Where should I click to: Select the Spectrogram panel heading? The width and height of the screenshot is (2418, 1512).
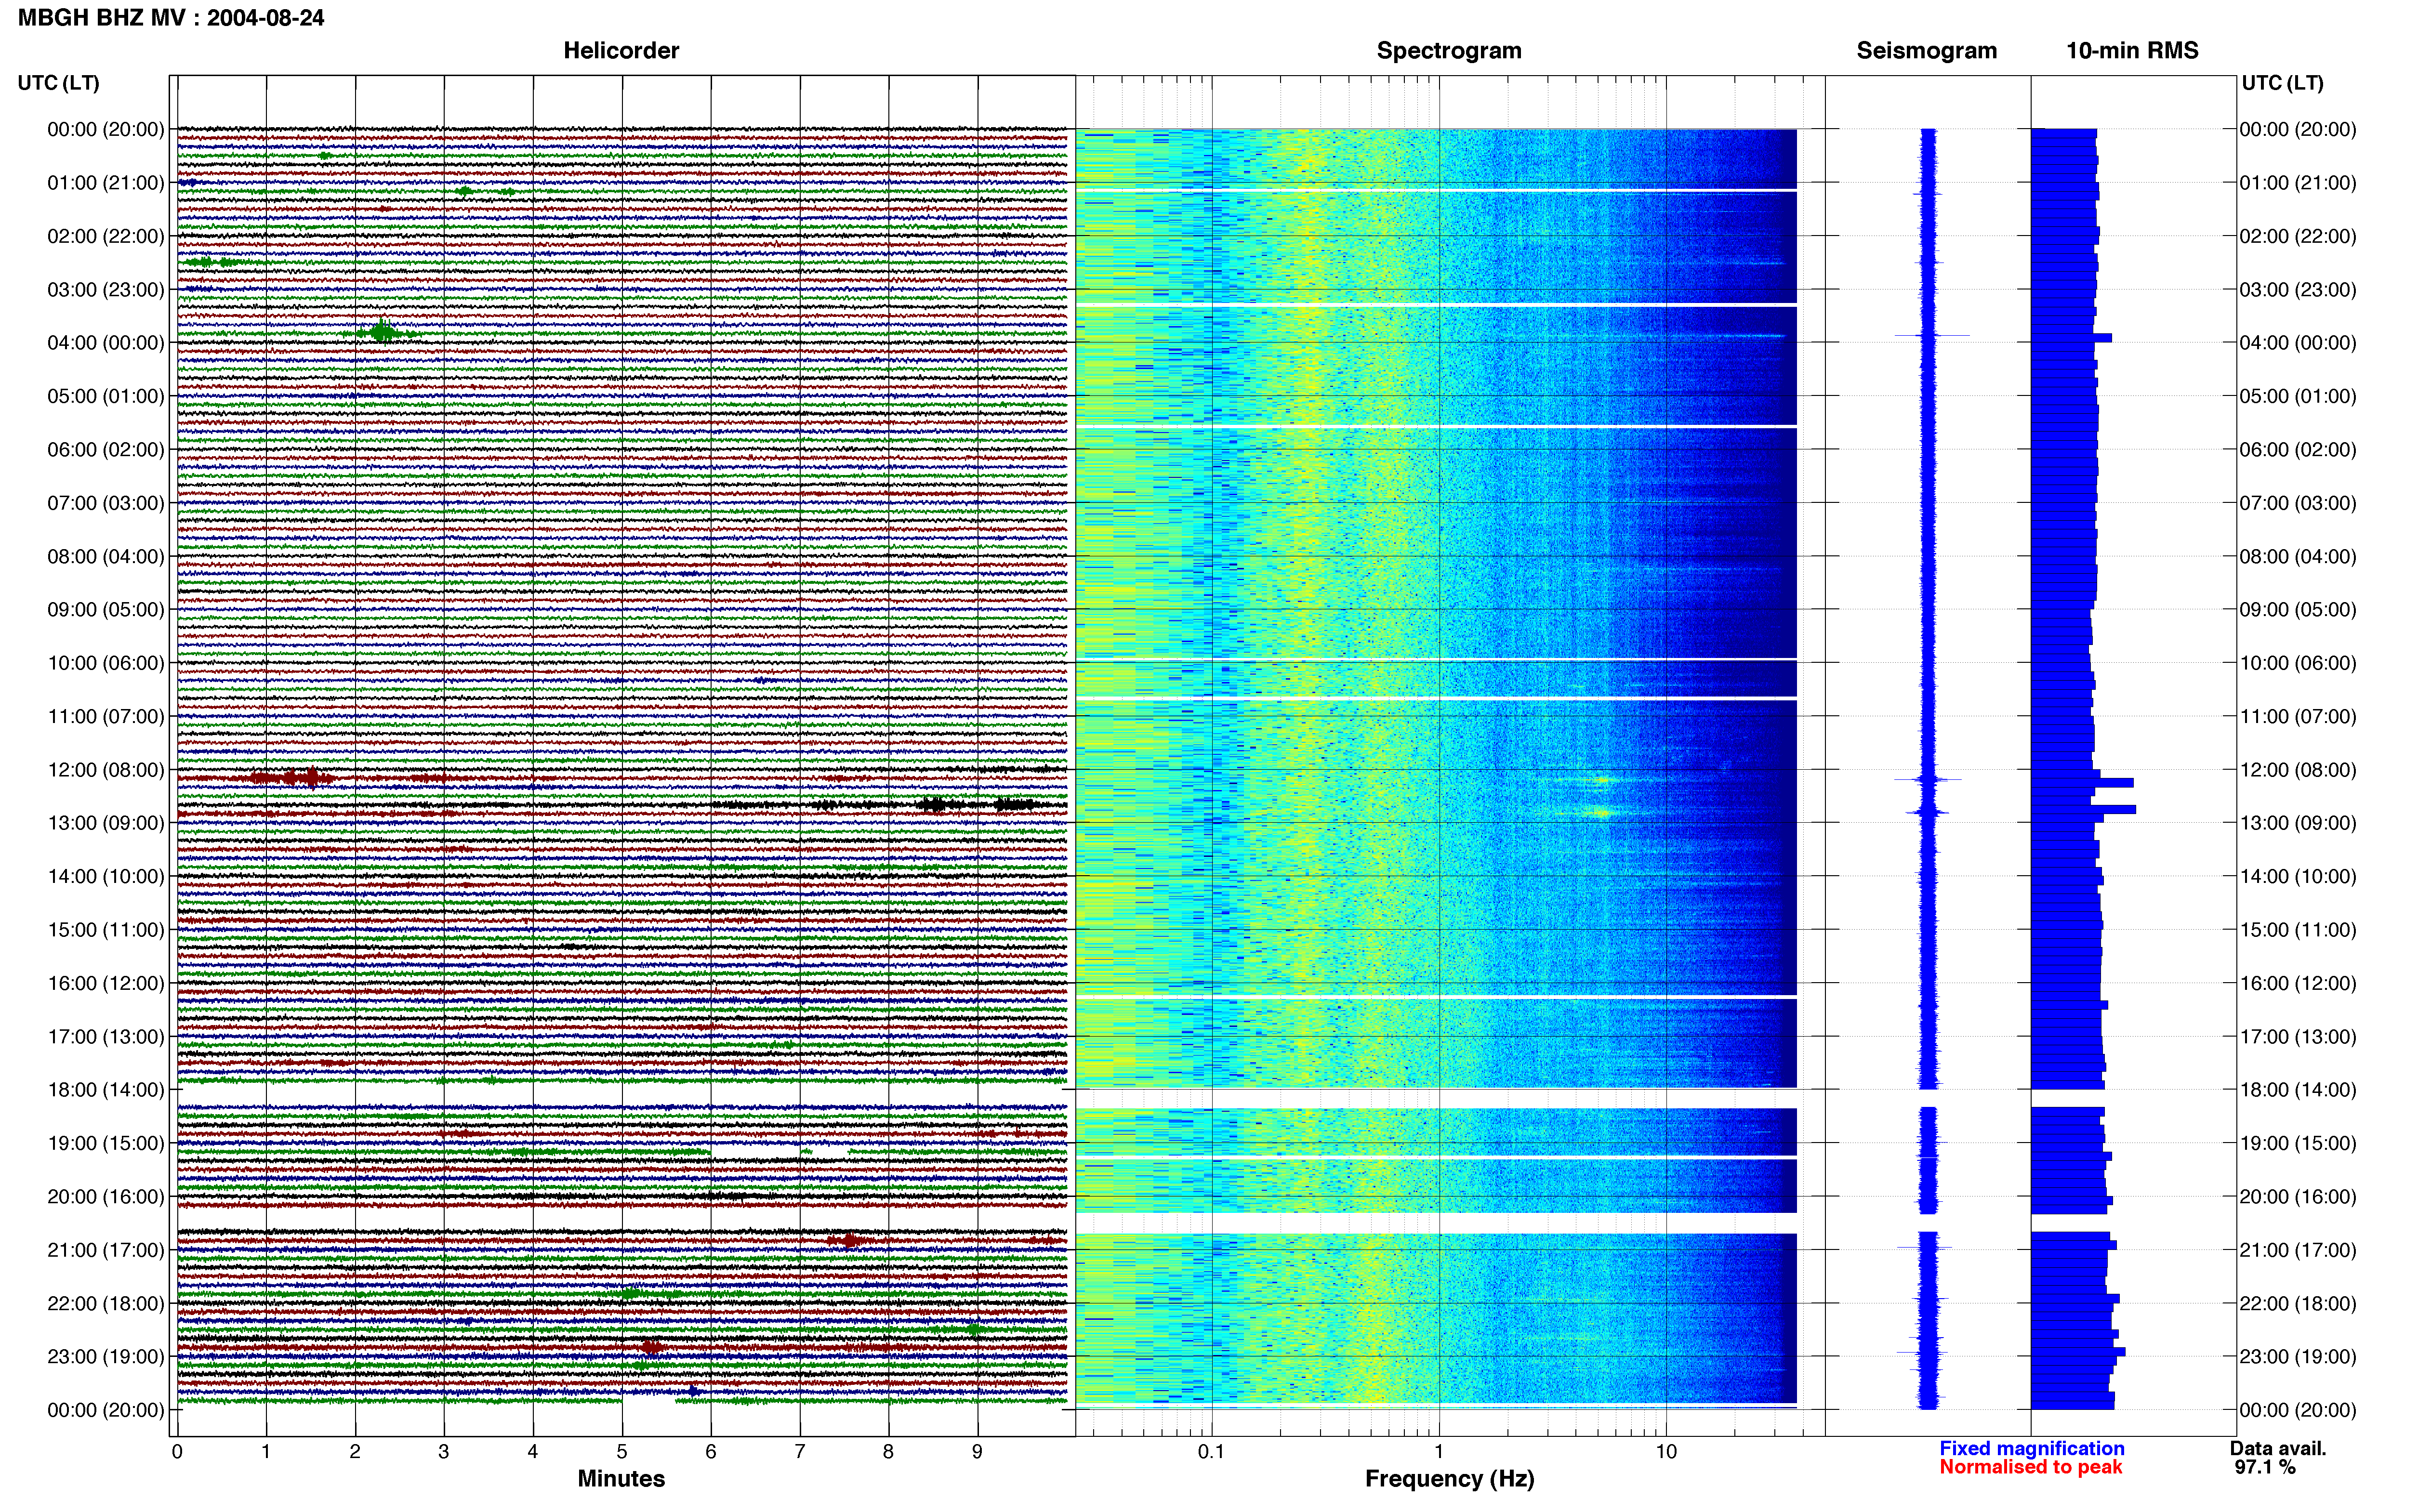point(1449,51)
